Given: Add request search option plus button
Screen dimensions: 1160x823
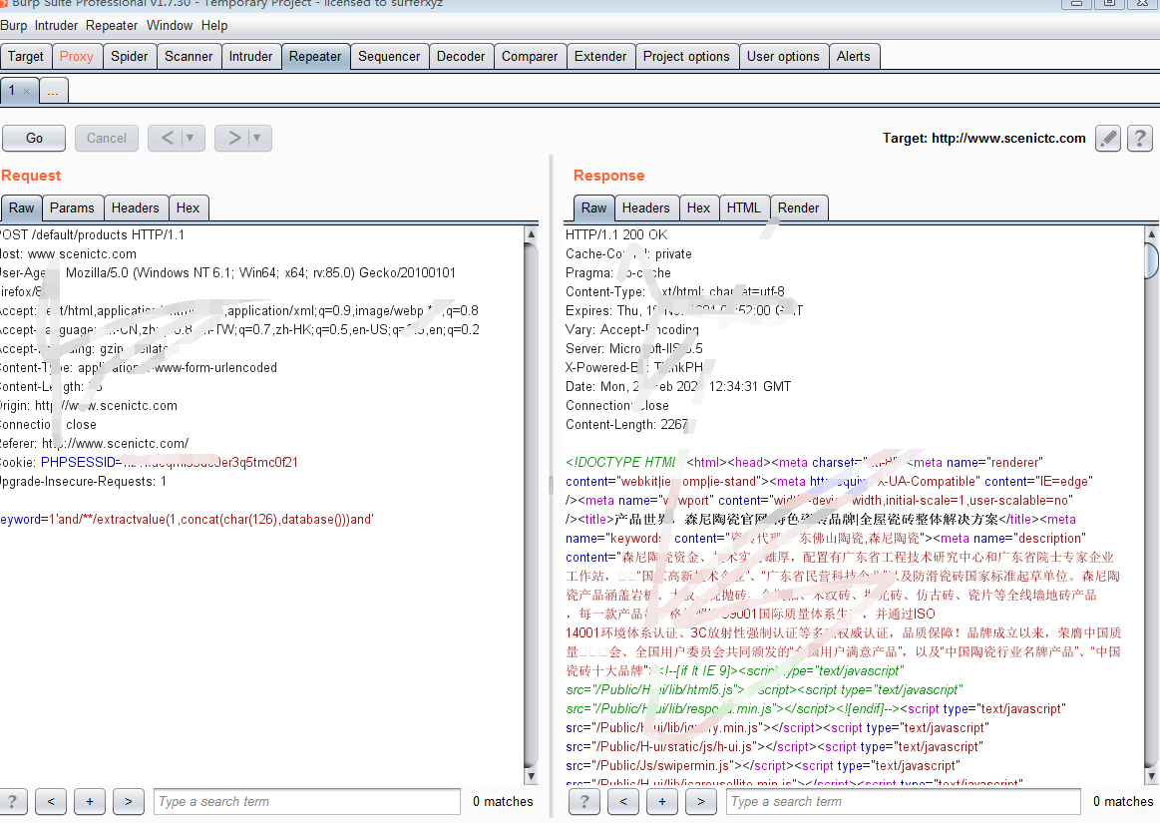Looking at the screenshot, I should (90, 801).
